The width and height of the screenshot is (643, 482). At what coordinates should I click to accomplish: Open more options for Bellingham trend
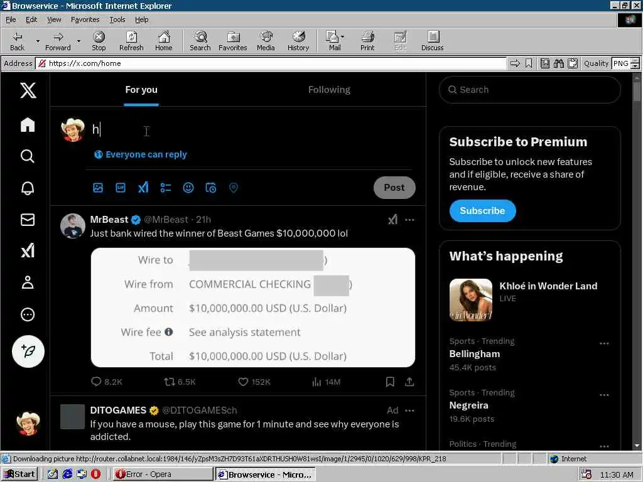coord(604,343)
